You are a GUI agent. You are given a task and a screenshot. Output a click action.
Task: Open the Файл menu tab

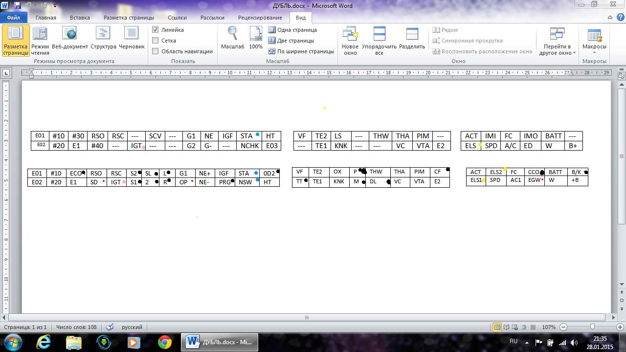(x=13, y=18)
